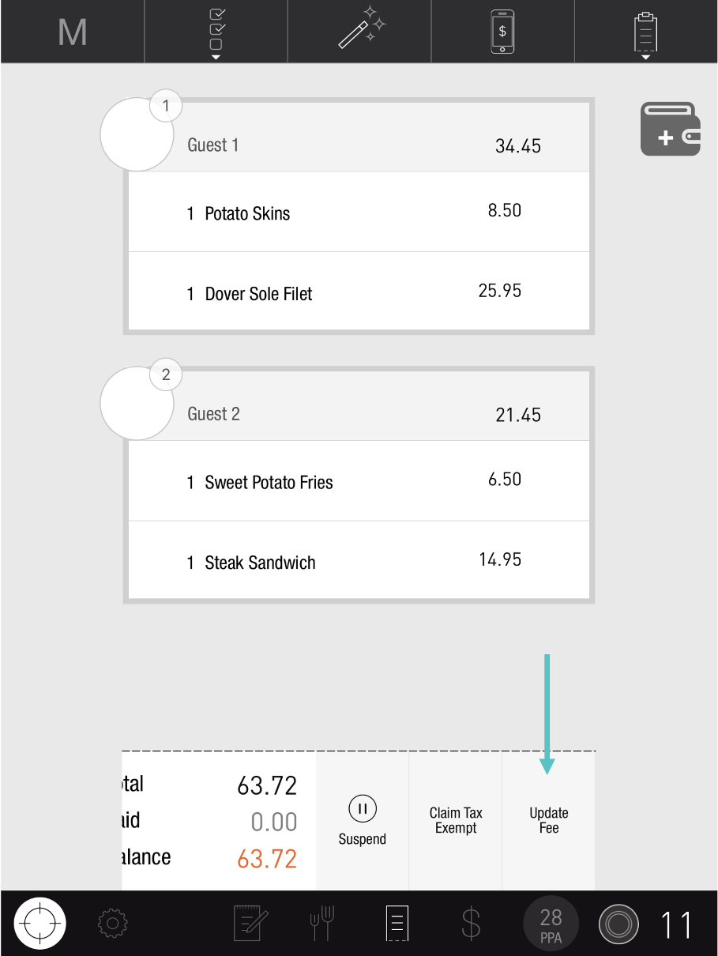Click the Update Fee button
The width and height of the screenshot is (718, 956).
coord(549,820)
